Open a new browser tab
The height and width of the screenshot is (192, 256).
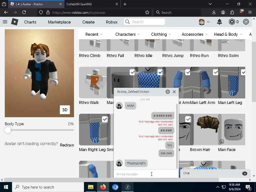click(125, 4)
